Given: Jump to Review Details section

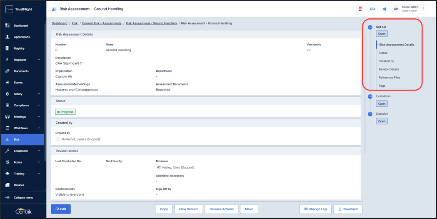Looking at the screenshot, I should click(389, 69).
